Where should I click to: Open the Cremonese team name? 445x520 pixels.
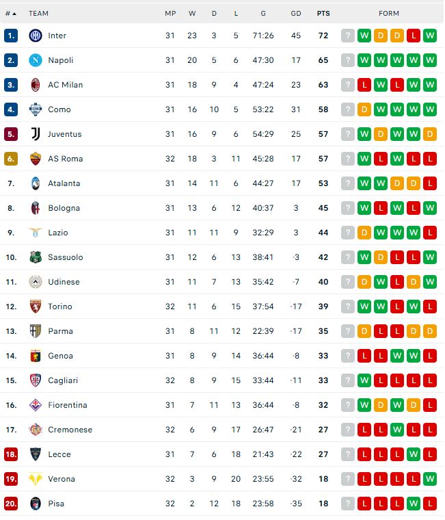pos(70,430)
